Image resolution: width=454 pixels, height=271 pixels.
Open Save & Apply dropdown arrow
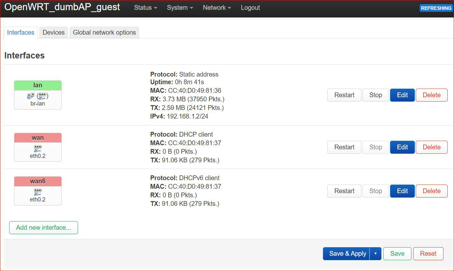[x=375, y=254]
